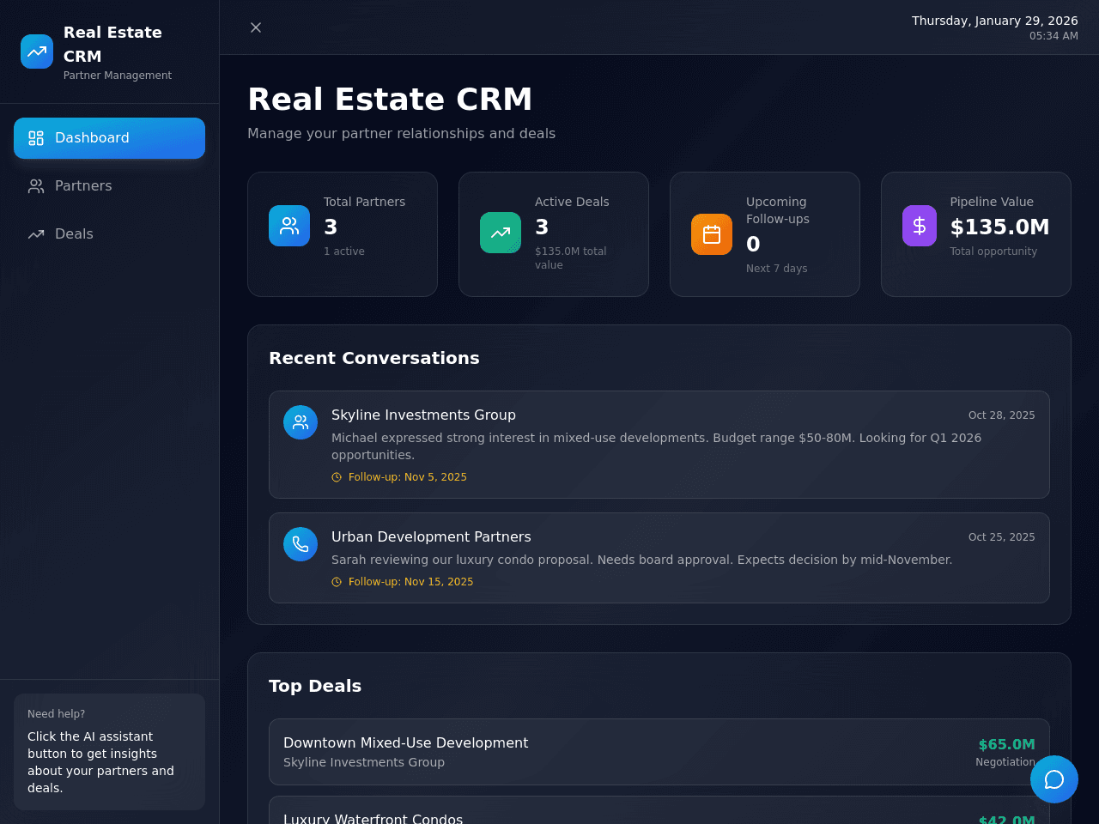
Task: Click the '$135.0M total value' text
Action: pos(570,258)
